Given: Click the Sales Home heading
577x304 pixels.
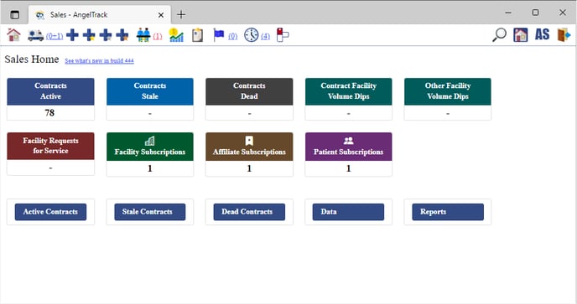Looking at the screenshot, I should click(x=32, y=59).
